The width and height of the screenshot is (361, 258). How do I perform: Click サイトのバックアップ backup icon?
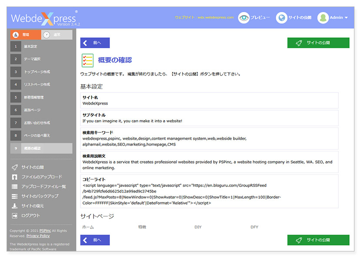[14, 196]
